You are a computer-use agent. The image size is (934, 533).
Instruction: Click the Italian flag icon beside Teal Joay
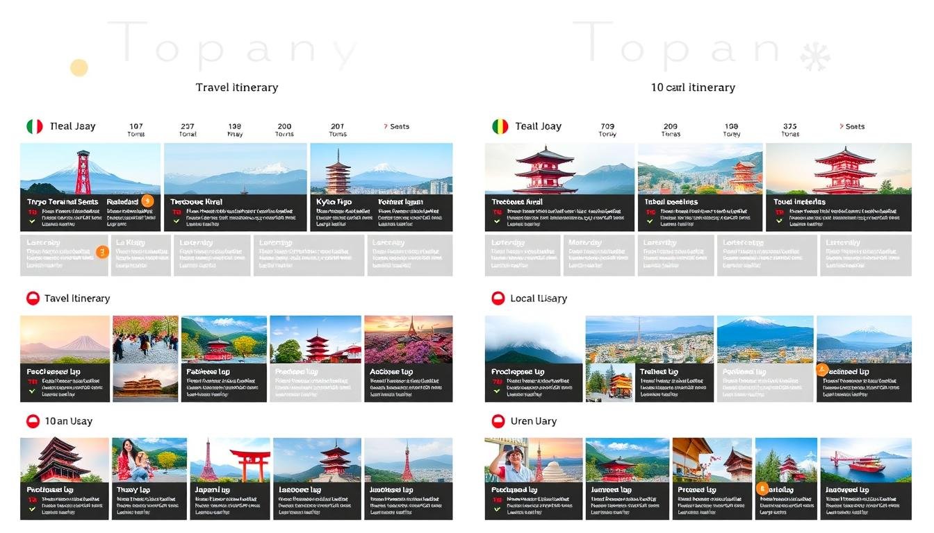(35, 126)
